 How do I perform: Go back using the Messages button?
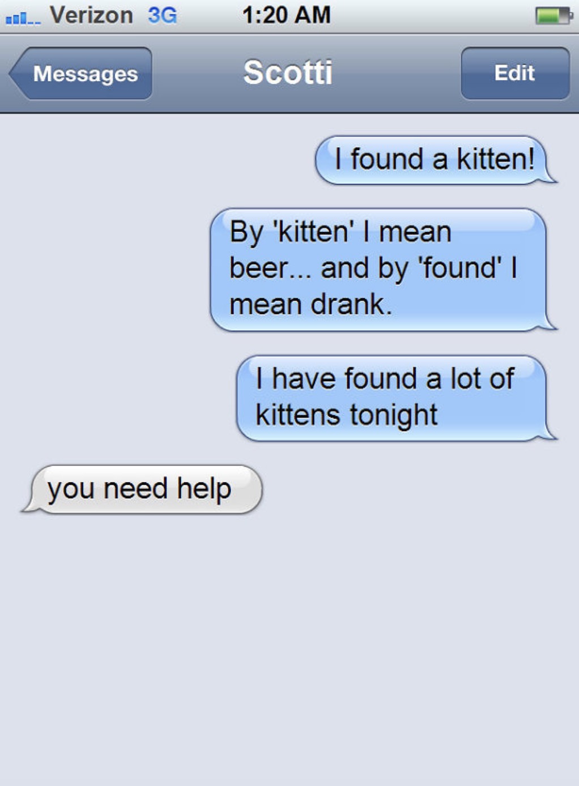coord(80,74)
